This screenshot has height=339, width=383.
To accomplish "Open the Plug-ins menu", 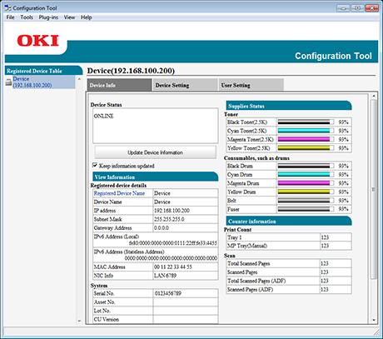I will coord(48,17).
